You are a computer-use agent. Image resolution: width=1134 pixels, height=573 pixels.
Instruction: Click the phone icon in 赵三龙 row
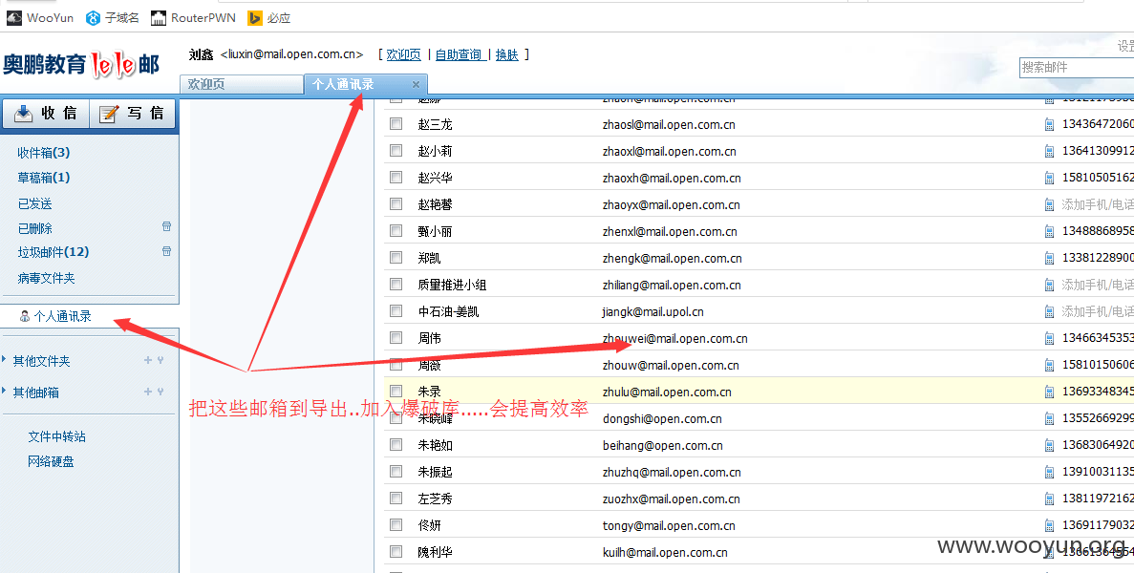pyautogui.click(x=1049, y=124)
